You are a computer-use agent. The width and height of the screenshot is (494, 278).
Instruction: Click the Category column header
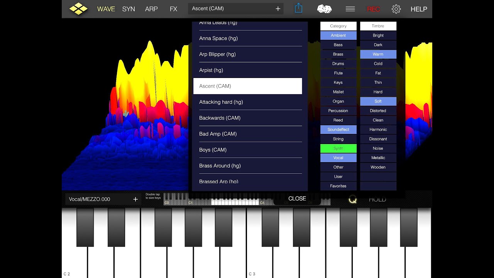tap(338, 26)
